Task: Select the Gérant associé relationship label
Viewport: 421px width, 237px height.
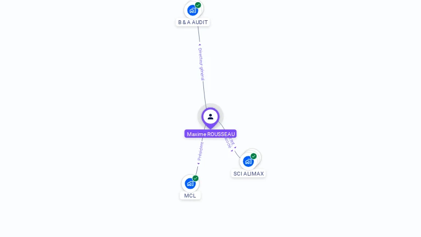Action: [229, 142]
